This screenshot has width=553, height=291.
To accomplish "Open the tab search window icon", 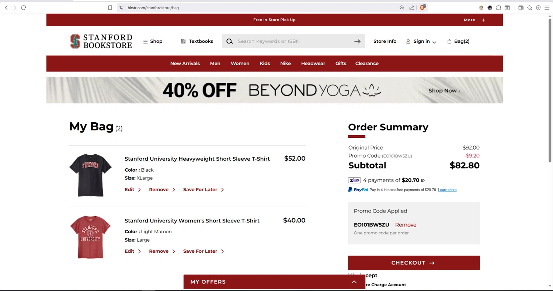I will [507, 8].
